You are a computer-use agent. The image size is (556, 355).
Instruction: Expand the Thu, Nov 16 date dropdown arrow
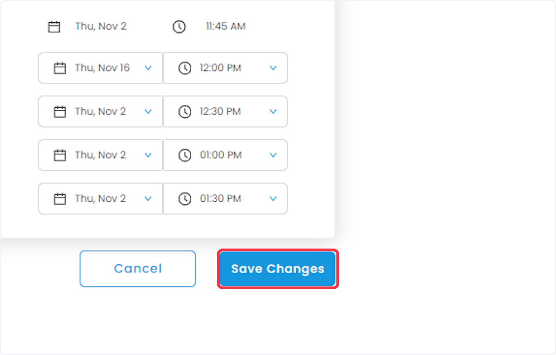[x=148, y=68]
